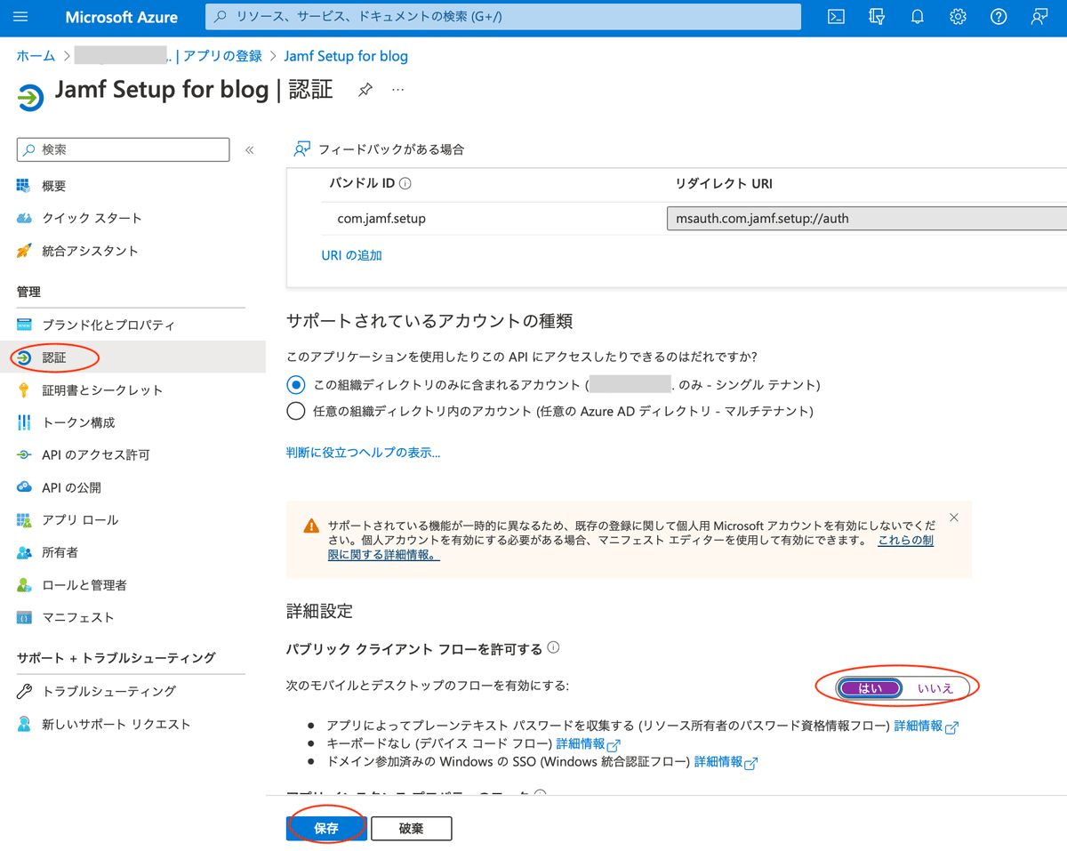The image size is (1067, 851).
Task: Open the notifications bell
Action: click(x=918, y=17)
